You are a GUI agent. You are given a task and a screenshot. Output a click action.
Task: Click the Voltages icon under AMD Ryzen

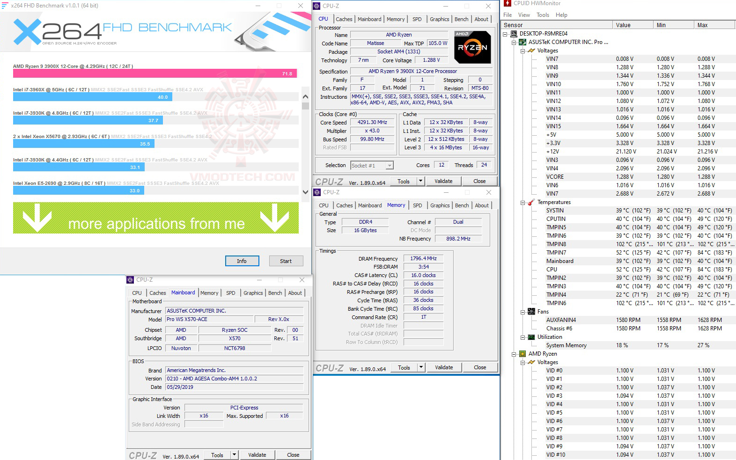(x=531, y=362)
